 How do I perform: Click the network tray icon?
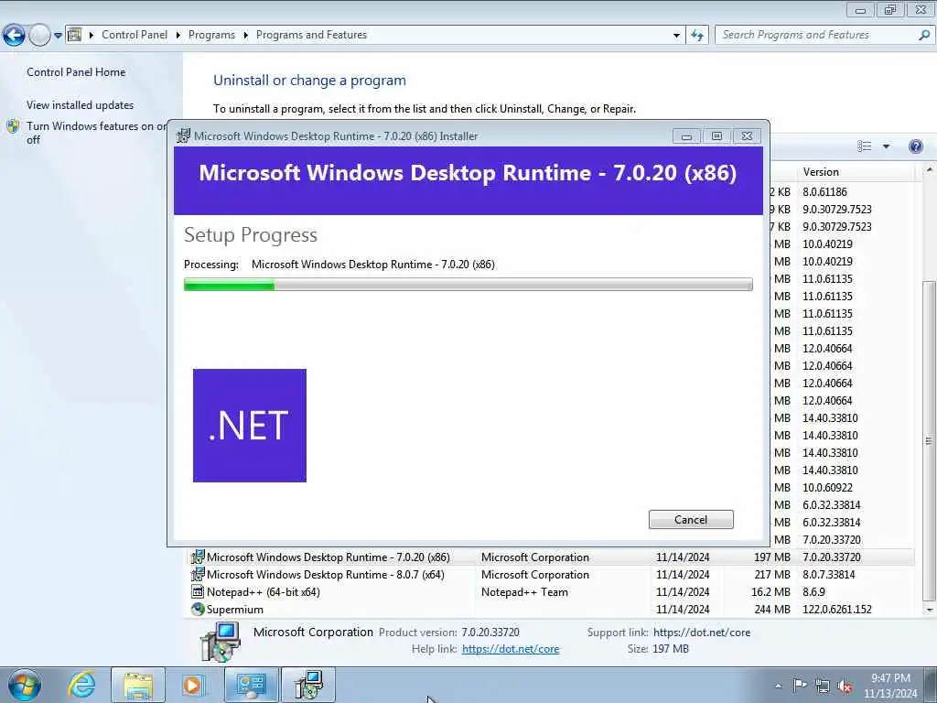point(823,687)
